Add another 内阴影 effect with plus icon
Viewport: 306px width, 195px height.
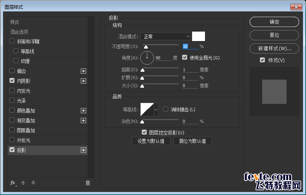pos(83,81)
